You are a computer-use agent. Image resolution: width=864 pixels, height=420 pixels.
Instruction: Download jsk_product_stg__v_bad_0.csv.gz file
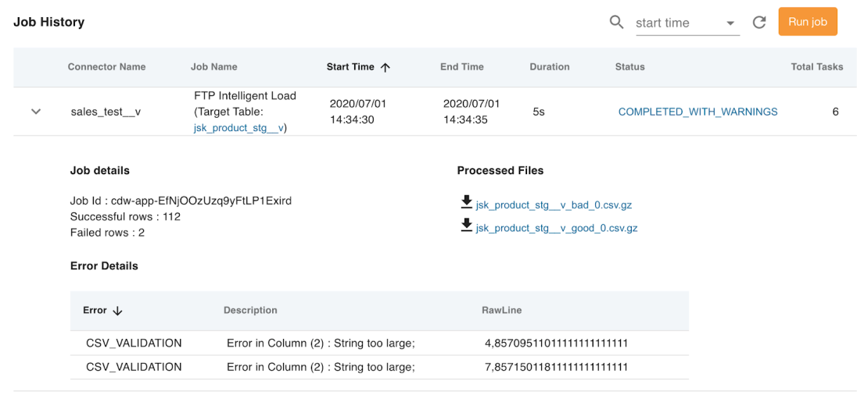coord(554,205)
